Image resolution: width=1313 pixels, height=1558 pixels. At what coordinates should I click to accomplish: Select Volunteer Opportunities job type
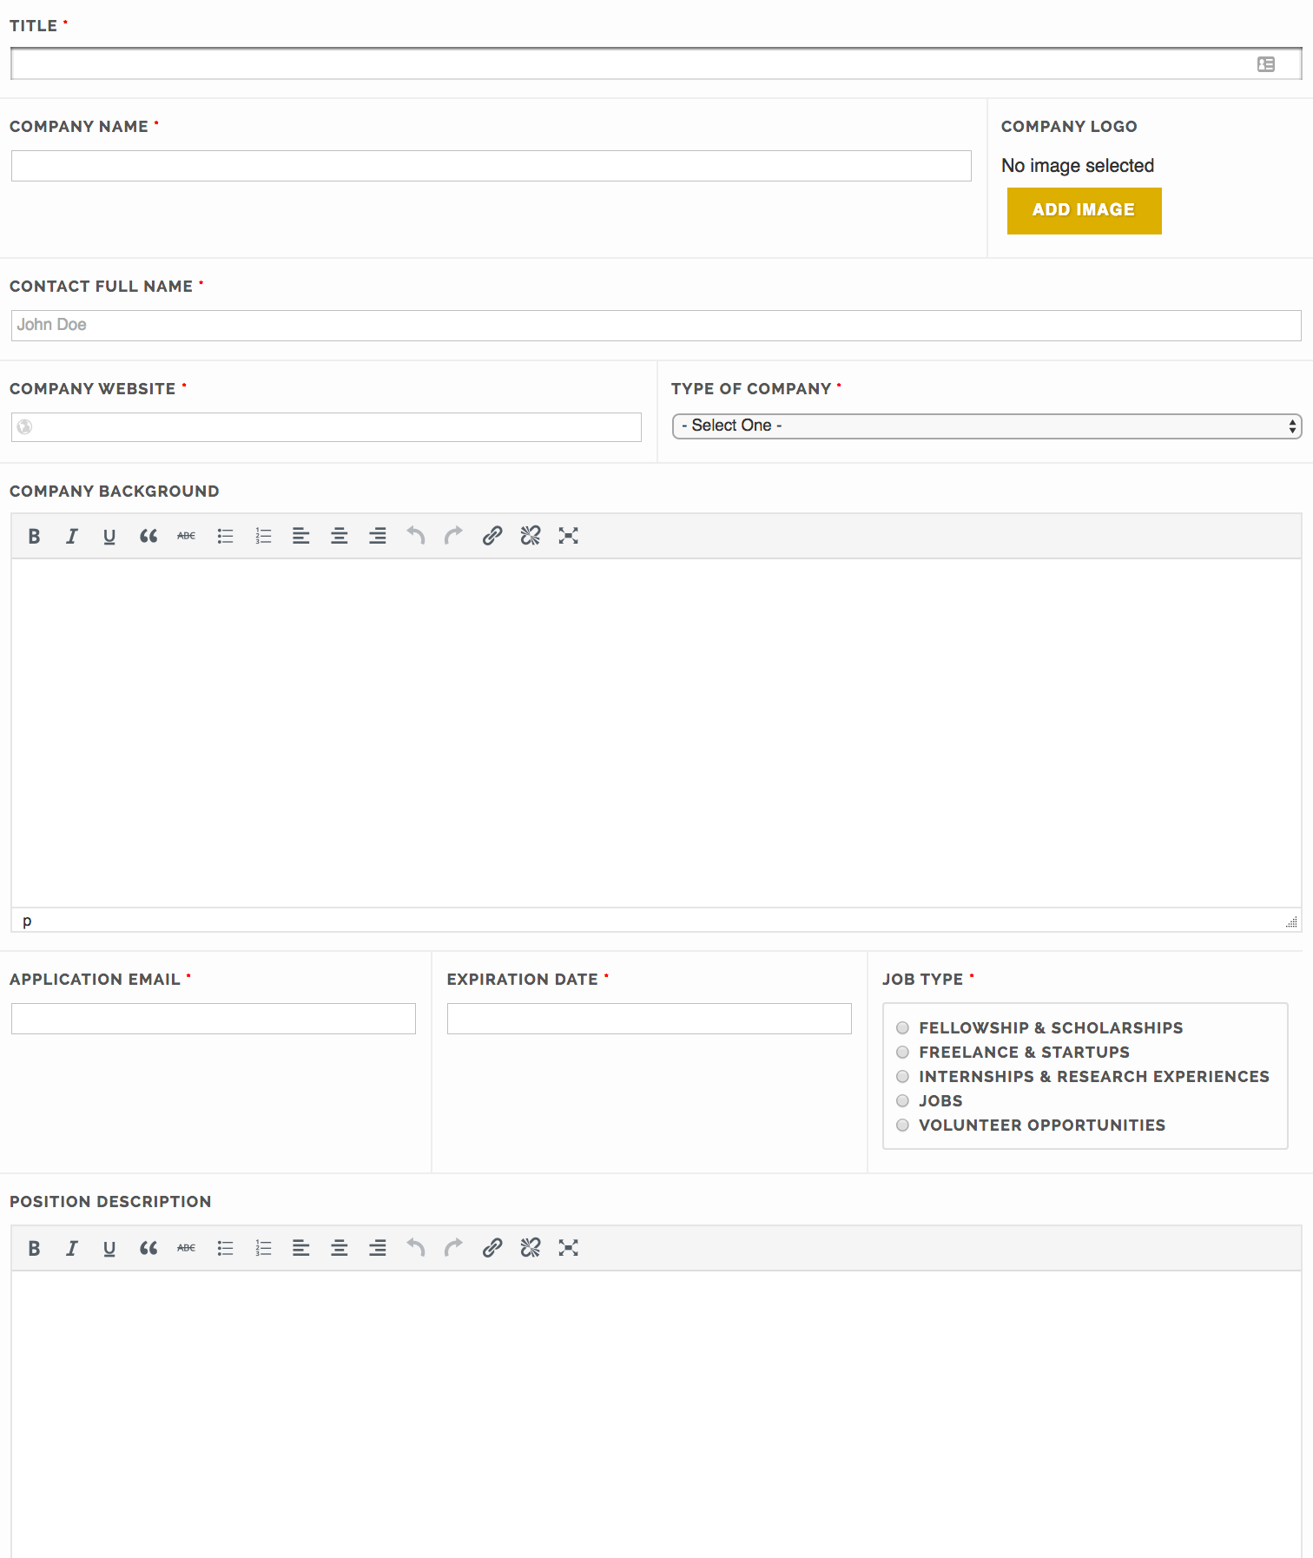(x=903, y=1126)
